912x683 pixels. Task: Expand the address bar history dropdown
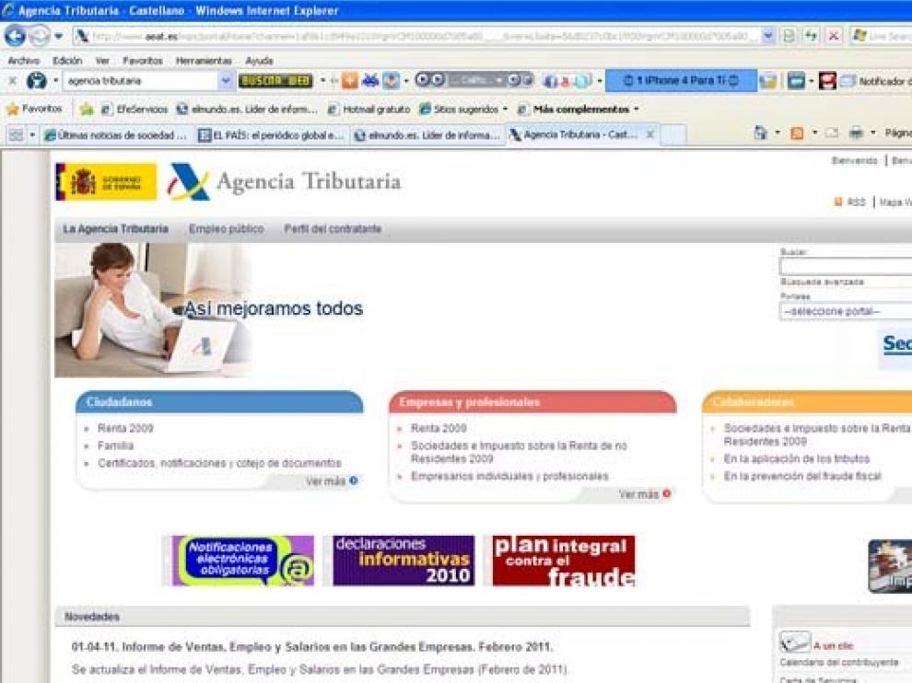(768, 36)
